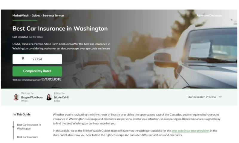239x143 pixels.
Task: Open the Guides breadcrumb link
Action: 36,15
